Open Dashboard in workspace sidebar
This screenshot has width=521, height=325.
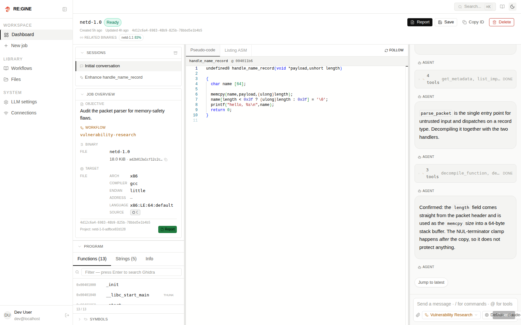[x=36, y=34]
